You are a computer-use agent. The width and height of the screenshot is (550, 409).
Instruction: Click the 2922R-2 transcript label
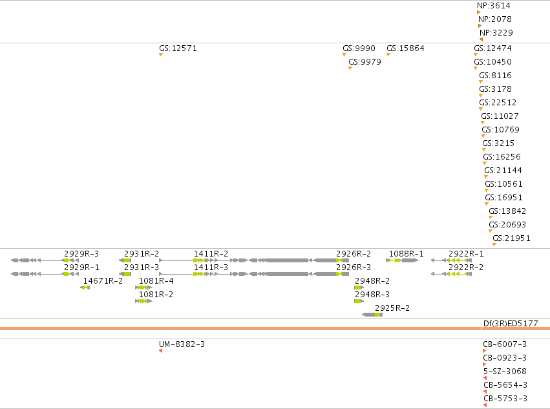click(466, 267)
